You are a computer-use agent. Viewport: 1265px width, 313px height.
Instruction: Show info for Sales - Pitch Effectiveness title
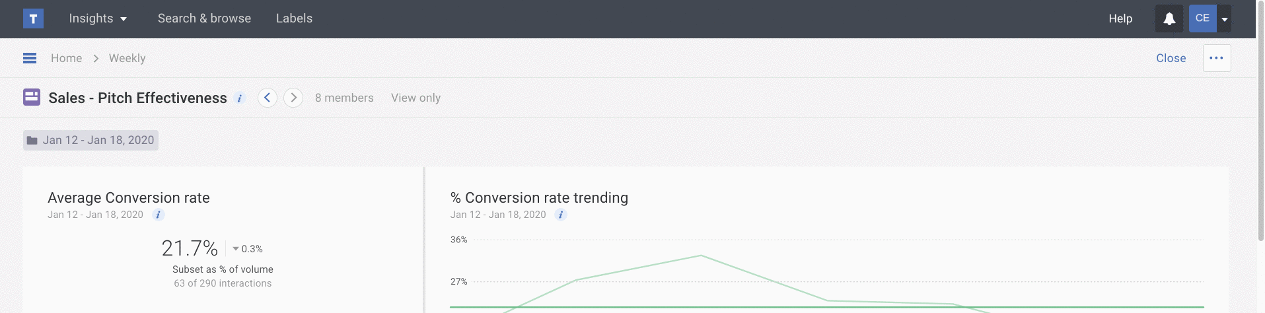(x=240, y=98)
